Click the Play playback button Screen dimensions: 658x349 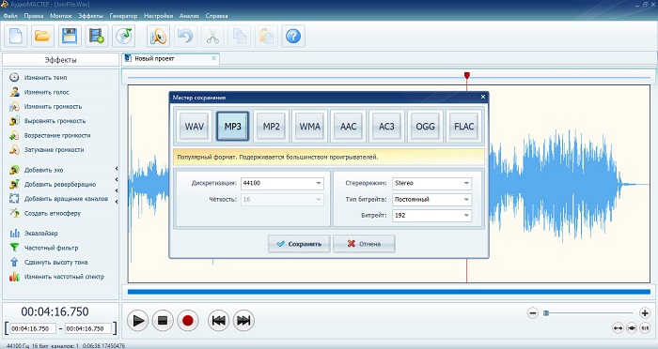pyautogui.click(x=137, y=321)
